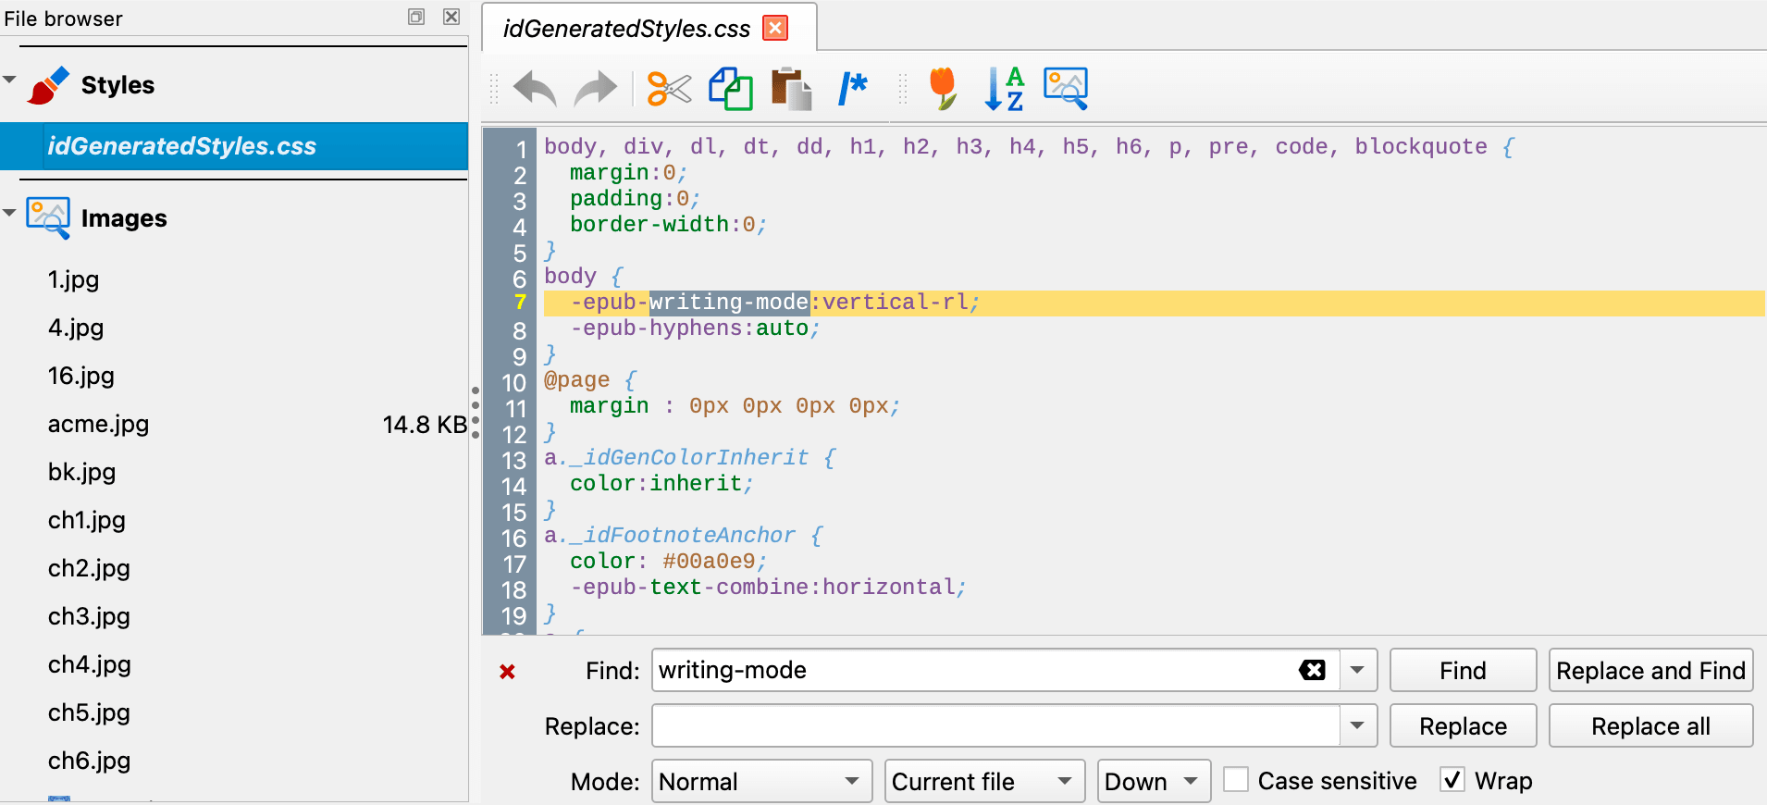Click the border-width:0 declaration
The height and width of the screenshot is (805, 1767).
click(x=668, y=225)
